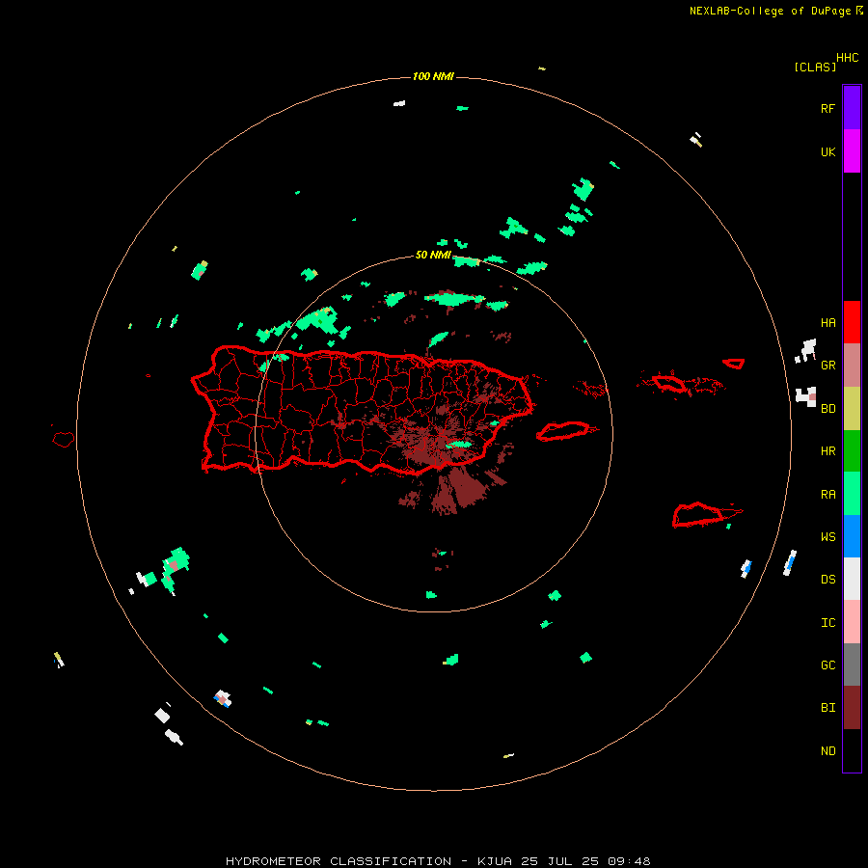Click the [CLAS] units label
Screen dimensions: 868x868
(815, 67)
